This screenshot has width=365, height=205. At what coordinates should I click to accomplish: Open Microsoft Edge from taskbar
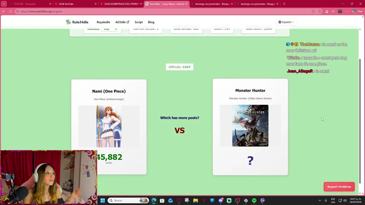[x=154, y=200]
